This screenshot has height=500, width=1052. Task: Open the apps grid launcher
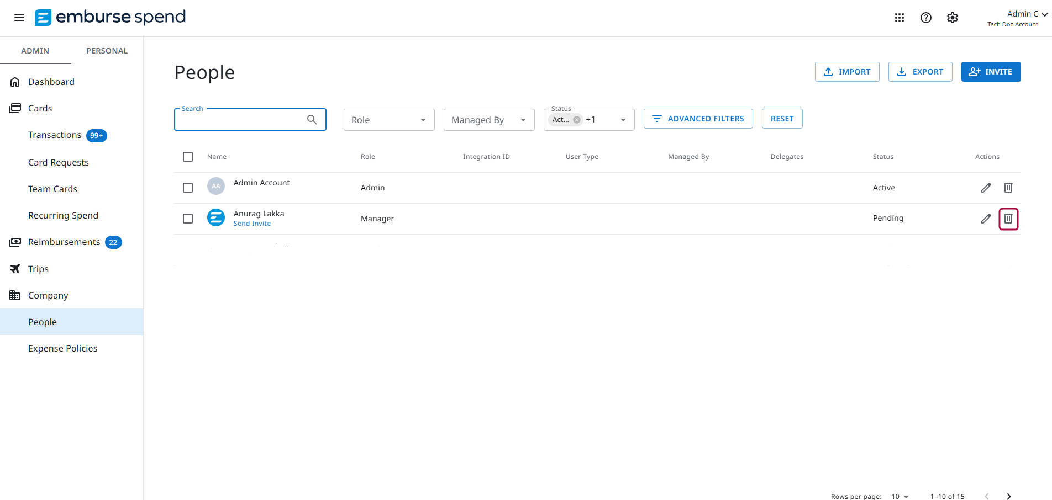click(900, 18)
